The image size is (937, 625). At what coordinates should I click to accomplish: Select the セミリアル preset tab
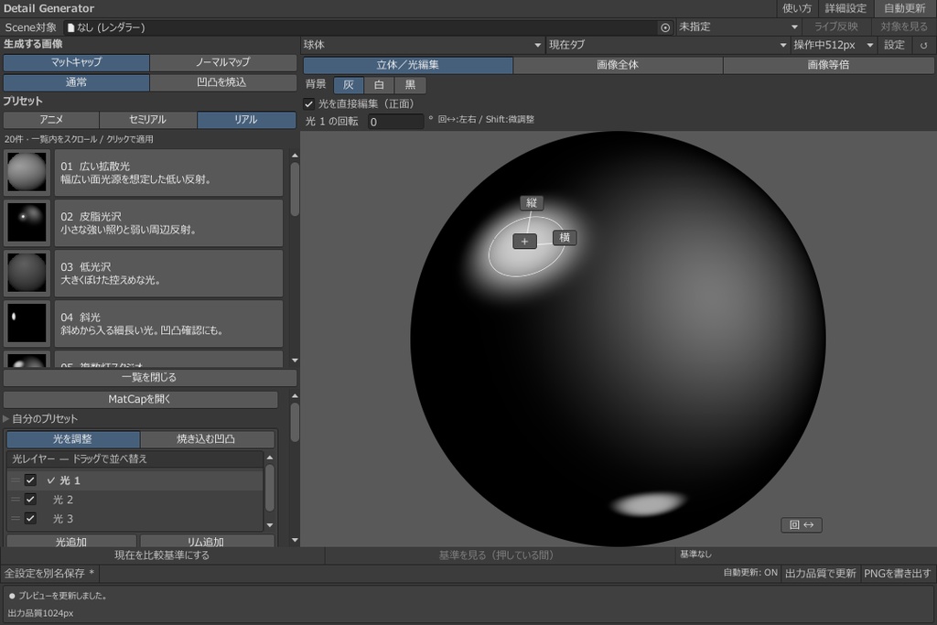click(147, 120)
